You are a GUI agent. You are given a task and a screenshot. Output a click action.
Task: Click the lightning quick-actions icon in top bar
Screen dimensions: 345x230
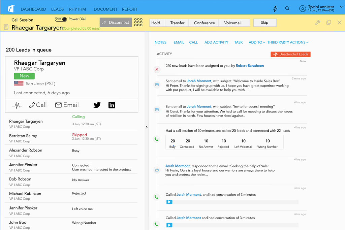pyautogui.click(x=275, y=8)
